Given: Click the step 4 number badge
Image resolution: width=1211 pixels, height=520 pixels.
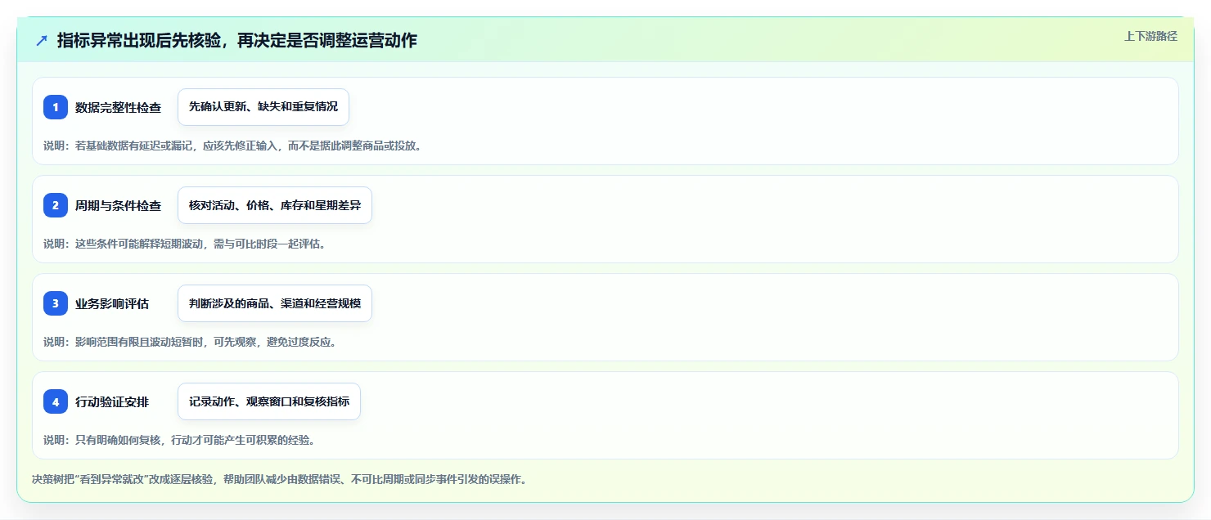Looking at the screenshot, I should tap(56, 401).
